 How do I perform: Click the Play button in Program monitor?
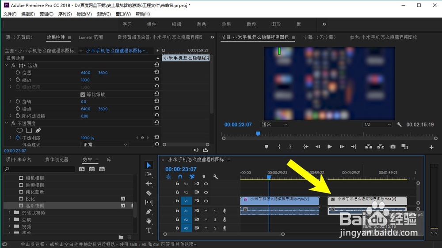[330, 147]
